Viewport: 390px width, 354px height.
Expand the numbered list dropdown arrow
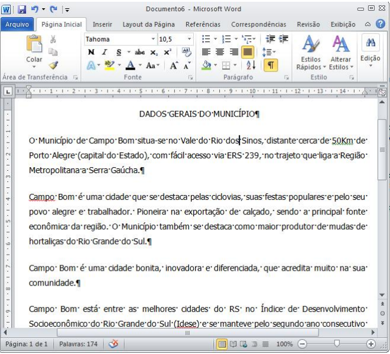tap(236, 39)
